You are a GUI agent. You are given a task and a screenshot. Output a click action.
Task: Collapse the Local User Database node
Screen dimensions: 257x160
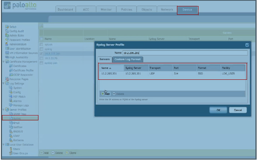click(4, 145)
